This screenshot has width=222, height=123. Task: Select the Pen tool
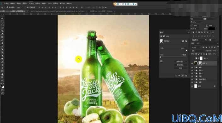coord(2,62)
